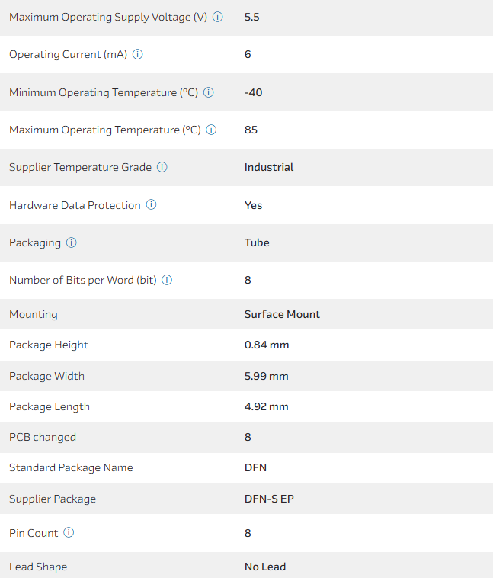
Task: Click info icon beside Maximum Operating Supply Voltage
Action: pyautogui.click(x=218, y=17)
